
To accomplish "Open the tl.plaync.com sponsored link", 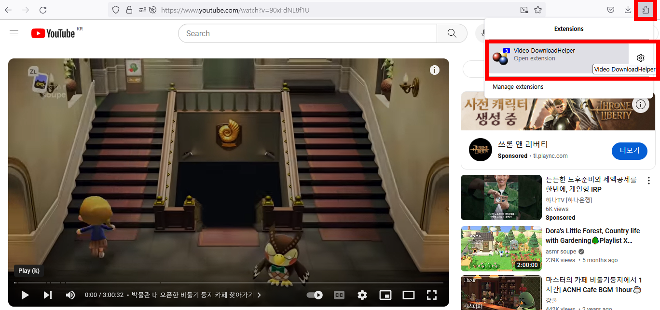I will [x=550, y=156].
